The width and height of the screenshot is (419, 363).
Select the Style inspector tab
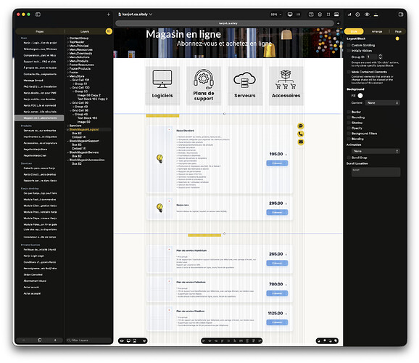click(x=354, y=32)
